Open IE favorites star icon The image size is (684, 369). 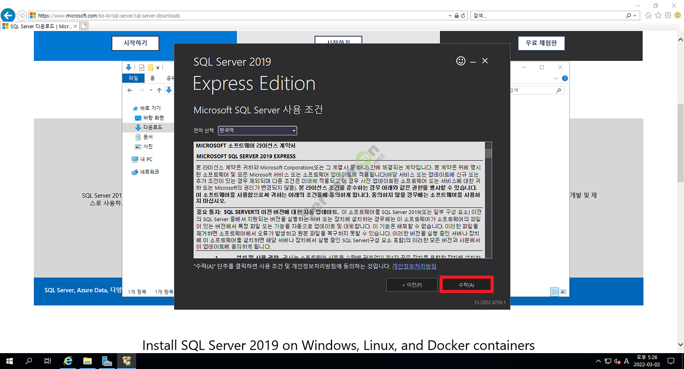[x=658, y=15]
